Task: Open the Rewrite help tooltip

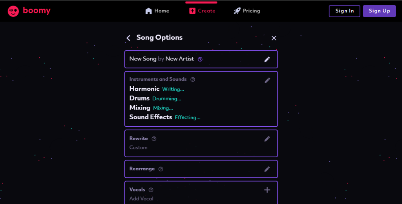Action: [154, 138]
